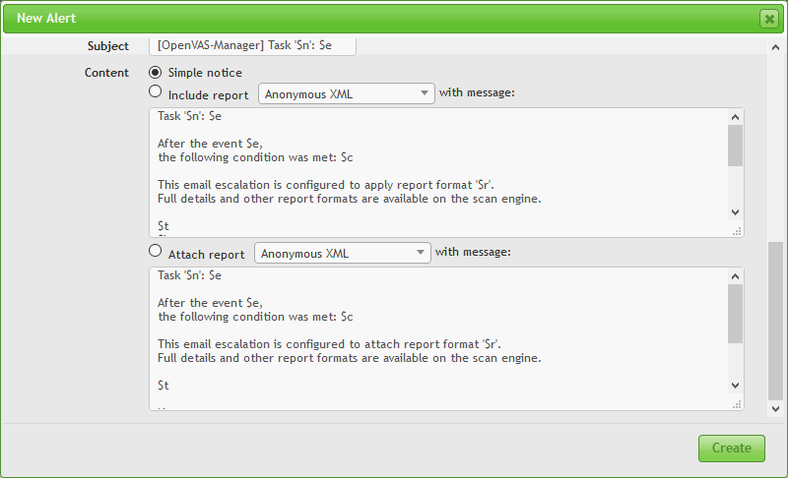Click the Include report message scrollbar thumb

pos(735,144)
